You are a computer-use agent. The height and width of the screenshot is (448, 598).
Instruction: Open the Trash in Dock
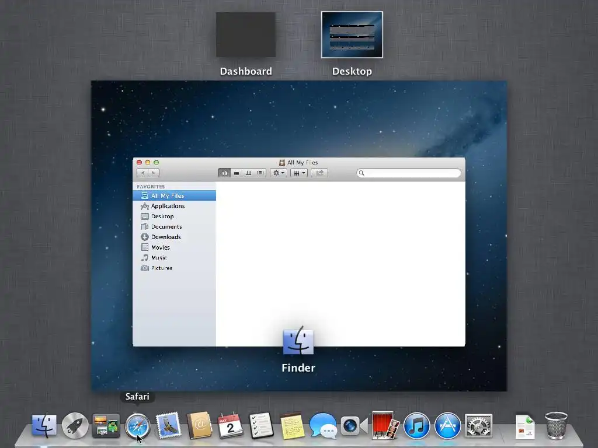coord(557,425)
